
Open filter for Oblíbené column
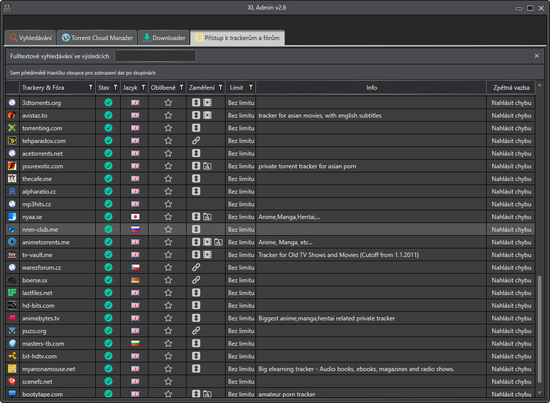click(181, 87)
